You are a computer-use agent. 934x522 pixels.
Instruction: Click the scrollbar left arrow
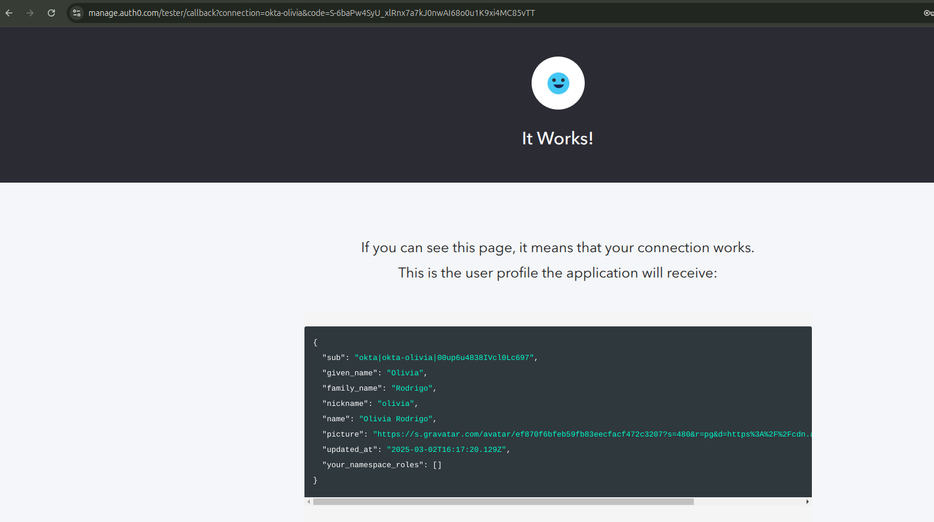tap(309, 502)
